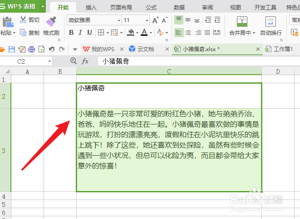This screenshot has height=219, width=300.
Task: Open the WPS 表格 application menu arrow
Action: (x=43, y=6)
